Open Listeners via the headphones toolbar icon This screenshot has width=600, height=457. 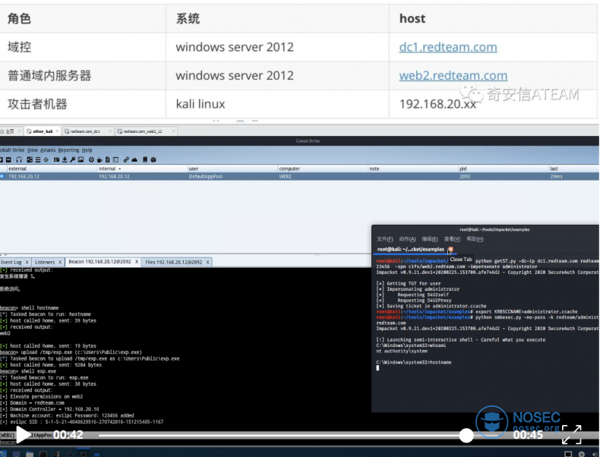click(x=19, y=159)
